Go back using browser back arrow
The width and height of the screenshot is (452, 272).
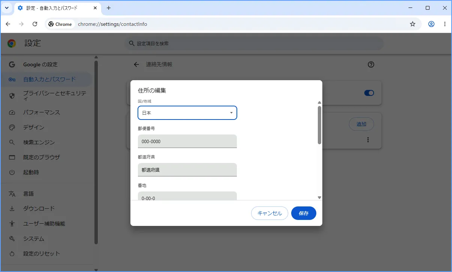click(8, 24)
